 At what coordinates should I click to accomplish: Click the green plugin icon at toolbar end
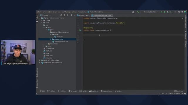(185, 12)
